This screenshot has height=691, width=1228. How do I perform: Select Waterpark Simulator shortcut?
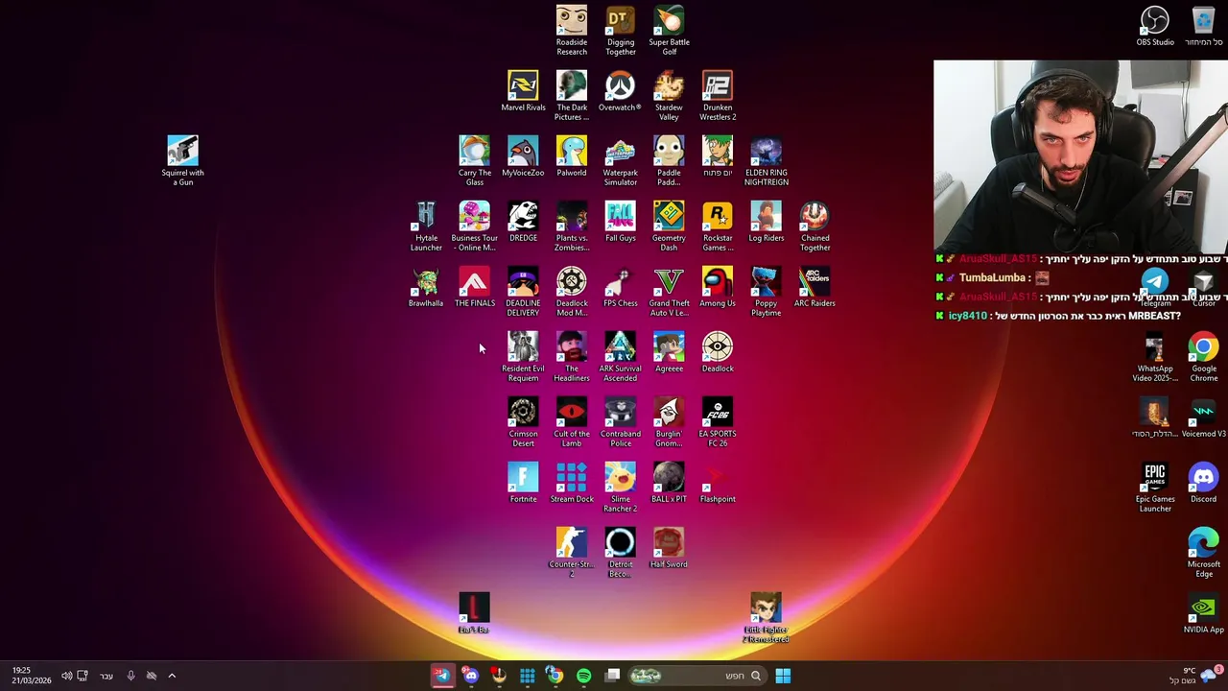[620, 161]
